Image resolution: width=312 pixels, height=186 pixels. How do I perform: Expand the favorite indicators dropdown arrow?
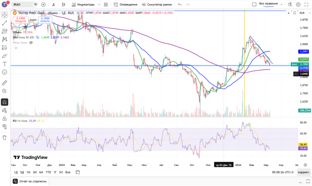[x=99, y=4]
